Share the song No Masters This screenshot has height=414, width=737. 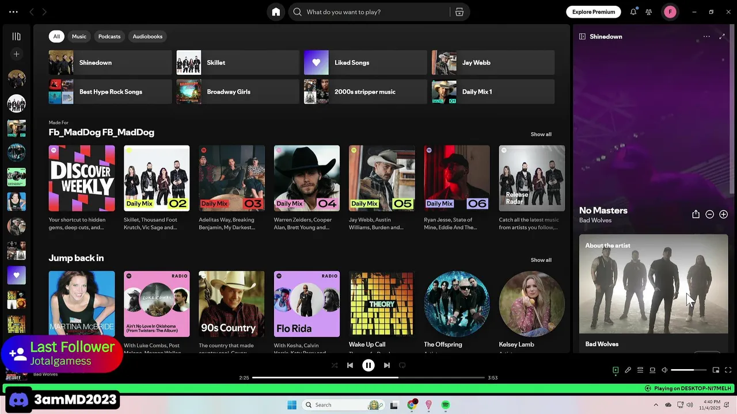point(696,214)
